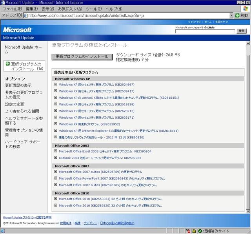Viewport: 251px width, 234px height.
Task: Open 非表示の更新プログラムの復元 link
Action: pos(24,95)
